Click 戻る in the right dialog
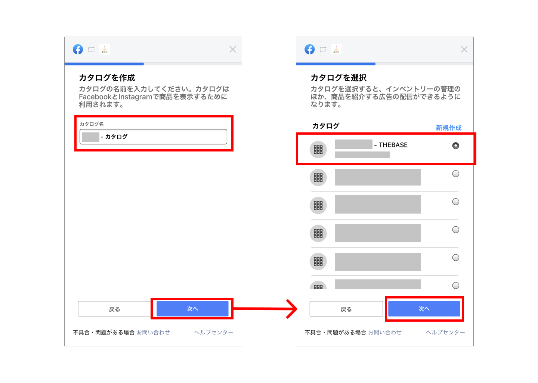 346,308
